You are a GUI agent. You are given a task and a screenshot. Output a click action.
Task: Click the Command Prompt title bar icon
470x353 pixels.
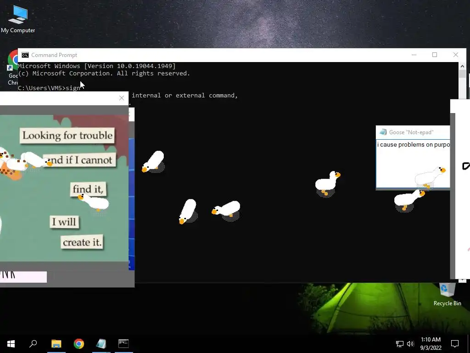click(x=25, y=55)
